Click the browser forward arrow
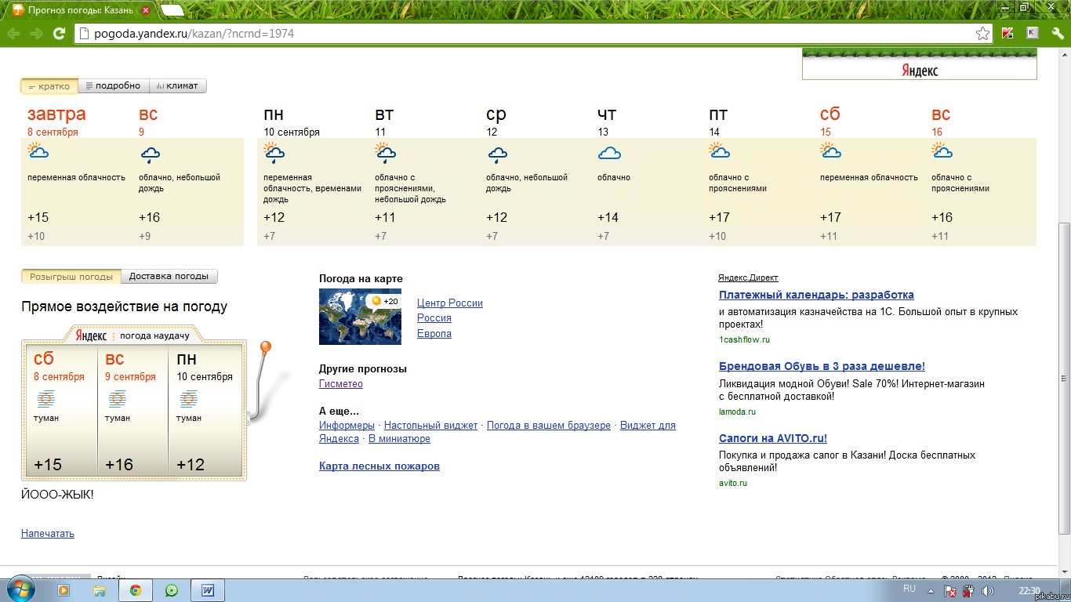This screenshot has width=1071, height=602. (36, 34)
